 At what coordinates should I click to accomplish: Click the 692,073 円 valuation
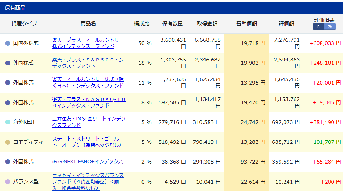pyautogui.click(x=286, y=122)
